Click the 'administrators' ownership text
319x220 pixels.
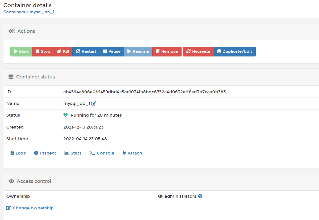[x=180, y=196]
